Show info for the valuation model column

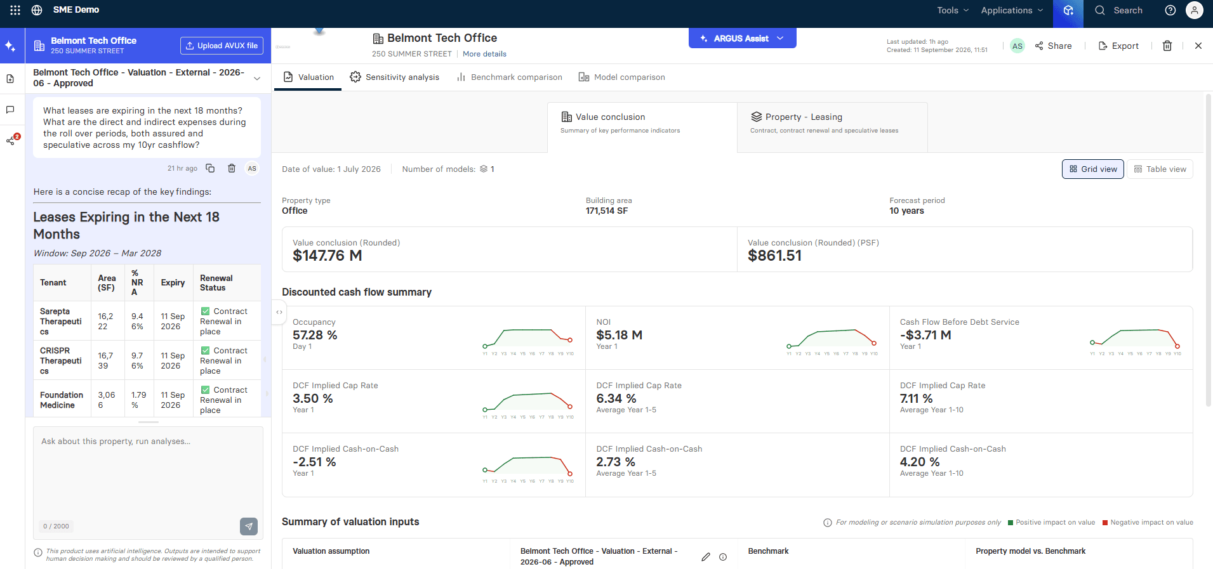coord(723,557)
